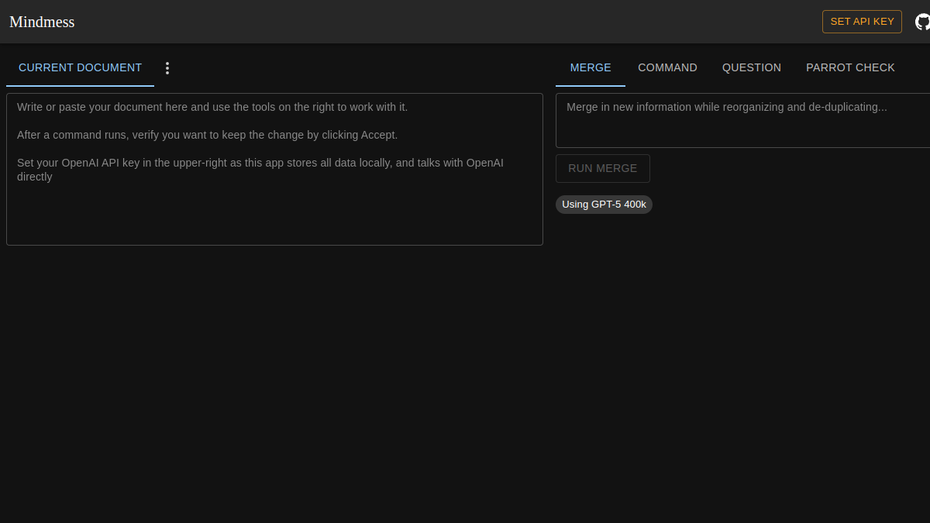Focus the current document text area
This screenshot has height=523, width=930.
pos(274,169)
